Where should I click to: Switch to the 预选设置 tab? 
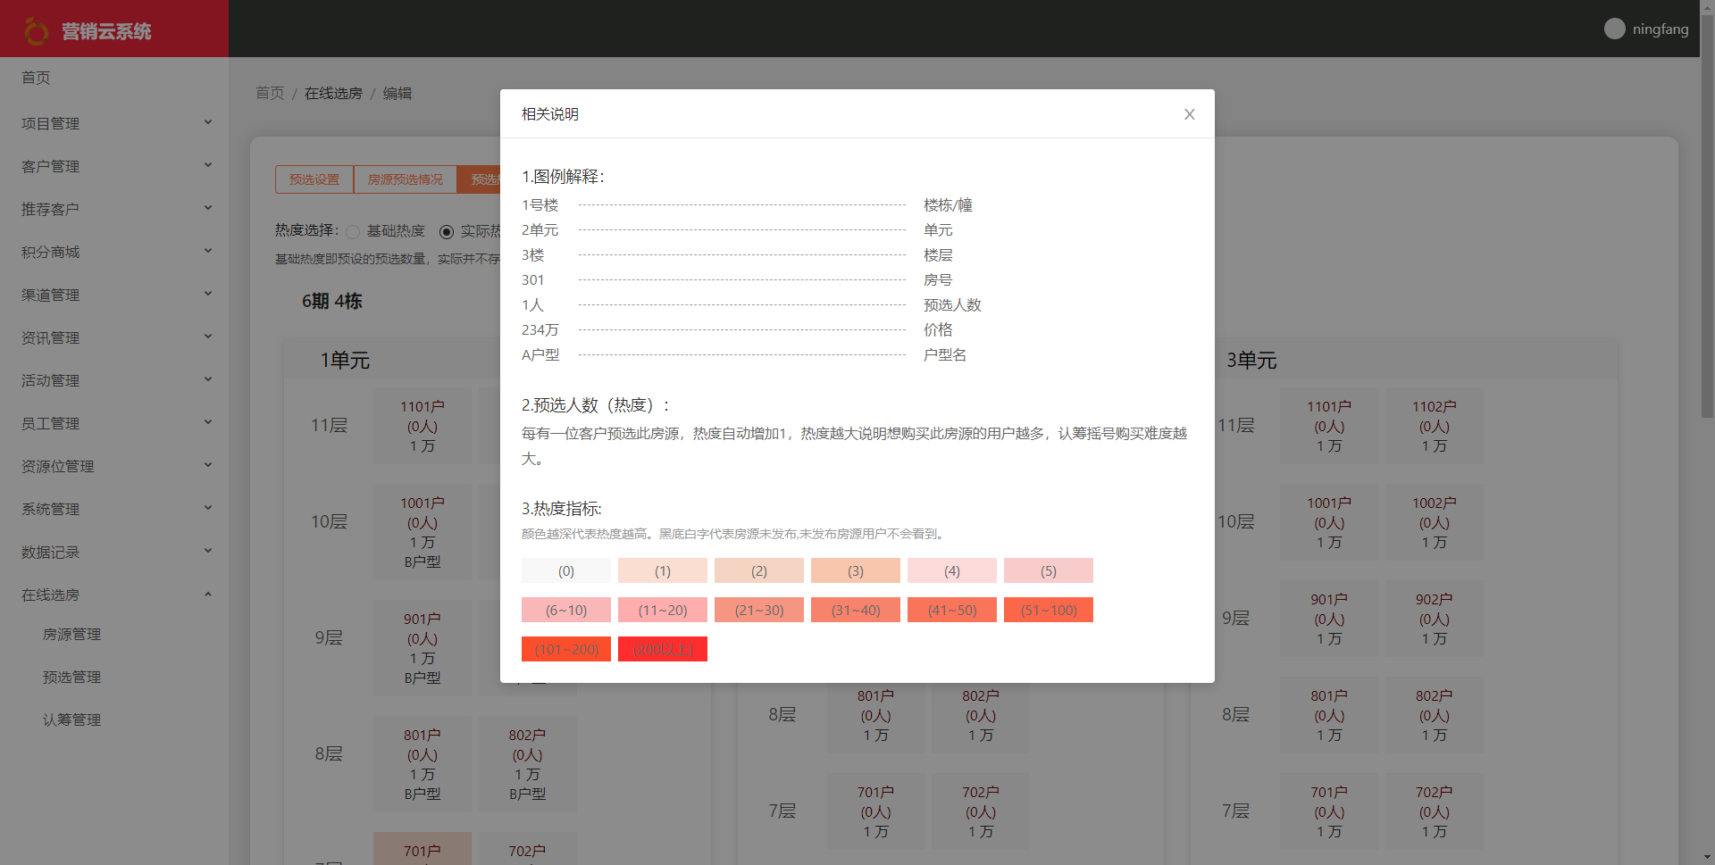click(314, 179)
